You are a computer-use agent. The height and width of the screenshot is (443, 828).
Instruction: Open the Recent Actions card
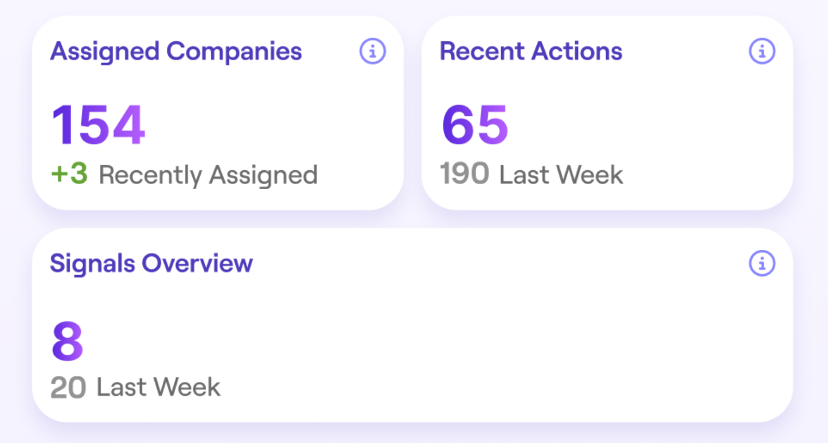pyautogui.click(x=607, y=113)
